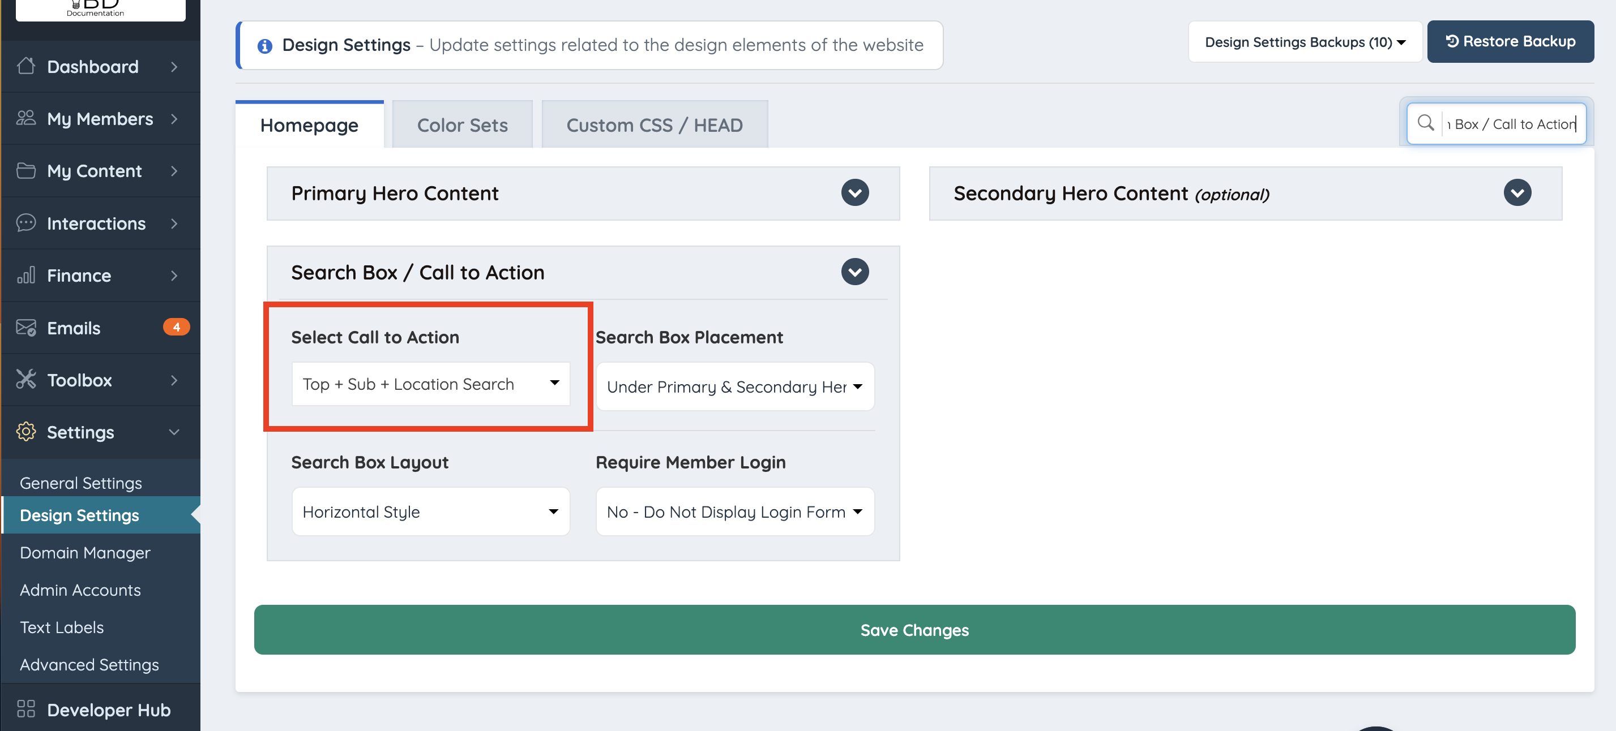Click the My Members people icon
Image resolution: width=1616 pixels, height=731 pixels.
click(25, 118)
